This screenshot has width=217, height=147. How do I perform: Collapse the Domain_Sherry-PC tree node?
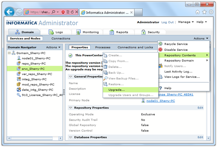pos(9,53)
